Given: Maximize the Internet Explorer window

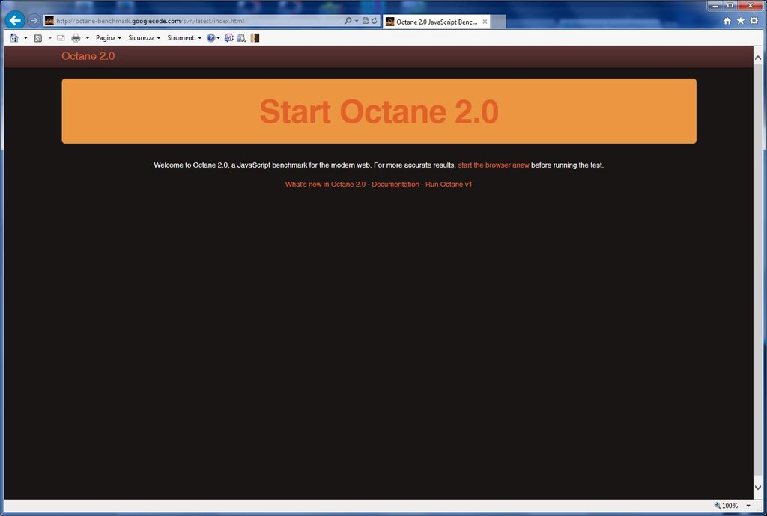Looking at the screenshot, I should [x=730, y=5].
